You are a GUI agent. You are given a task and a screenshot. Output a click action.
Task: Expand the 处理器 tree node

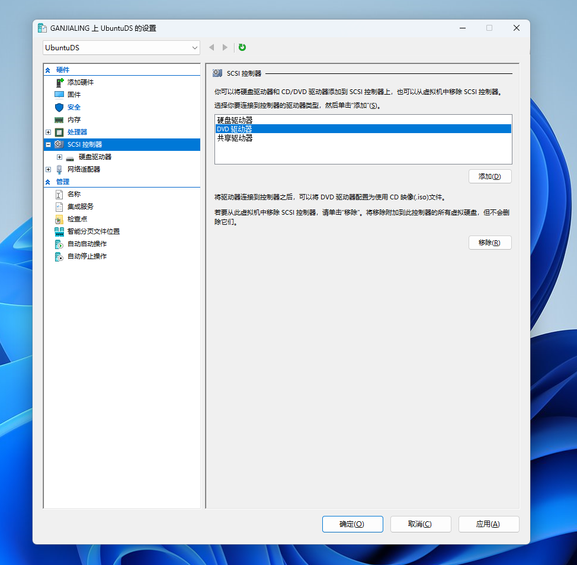click(x=48, y=133)
